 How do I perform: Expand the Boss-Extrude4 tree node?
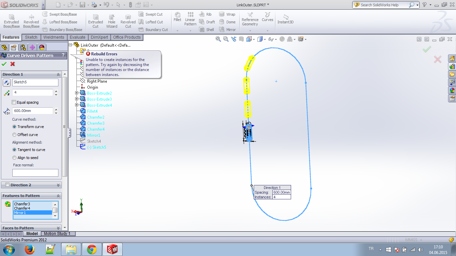pos(77,105)
